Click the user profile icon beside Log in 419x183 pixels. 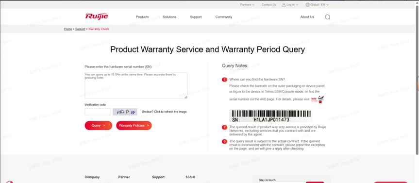click(x=284, y=4)
